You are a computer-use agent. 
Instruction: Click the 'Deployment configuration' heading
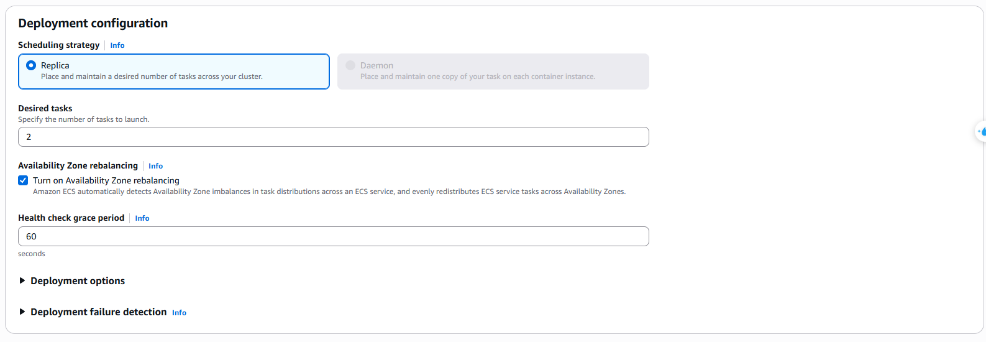pos(93,24)
